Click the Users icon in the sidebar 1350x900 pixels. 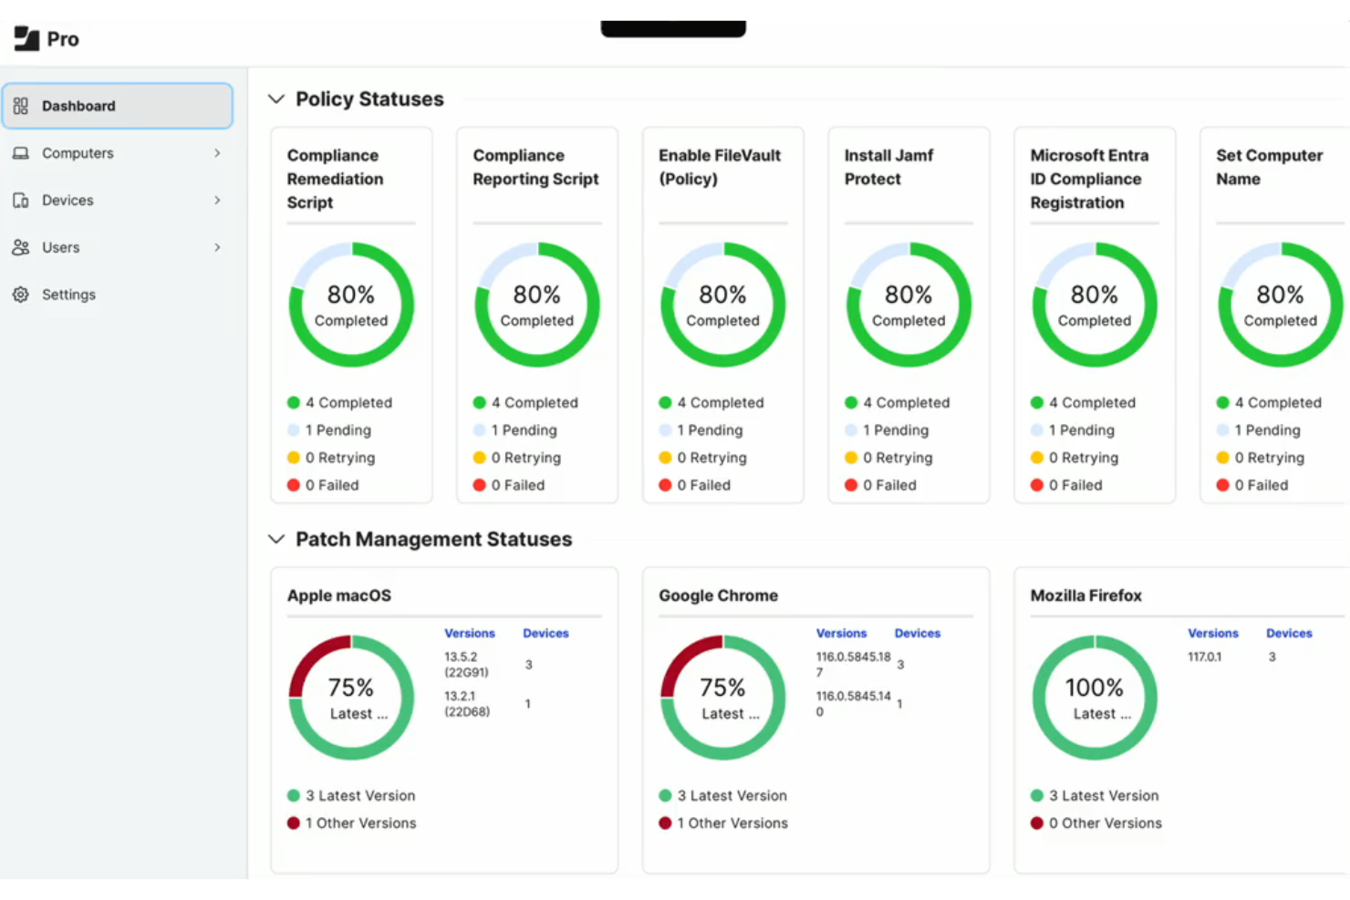(20, 247)
